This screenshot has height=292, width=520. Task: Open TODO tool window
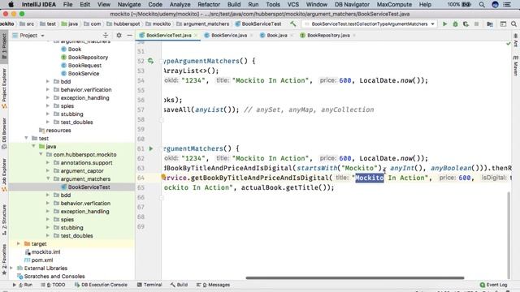[53, 285]
